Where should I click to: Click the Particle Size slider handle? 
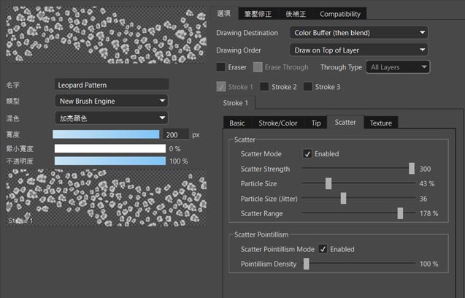328,183
